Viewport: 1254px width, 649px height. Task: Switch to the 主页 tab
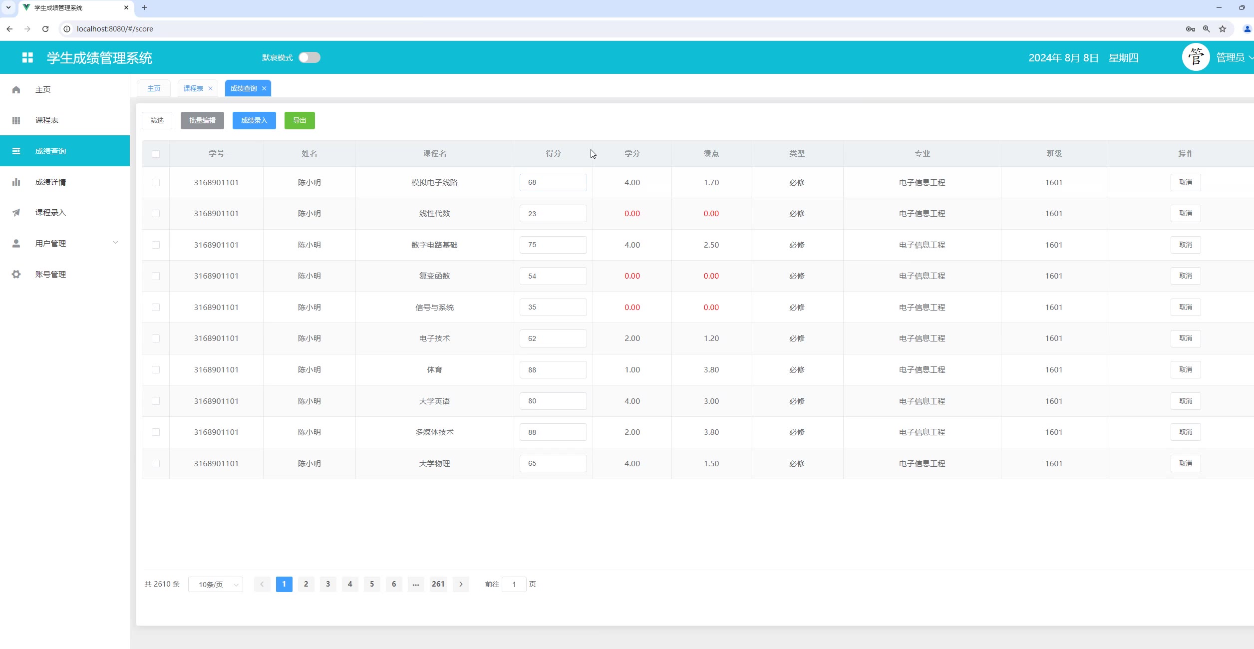154,88
